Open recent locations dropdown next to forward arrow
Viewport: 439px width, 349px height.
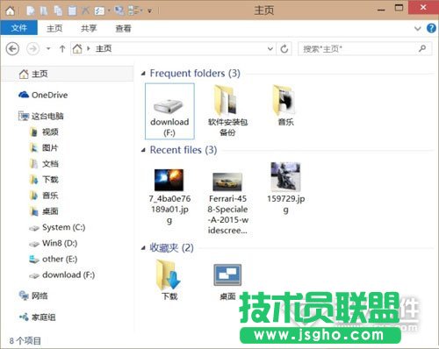(x=48, y=48)
